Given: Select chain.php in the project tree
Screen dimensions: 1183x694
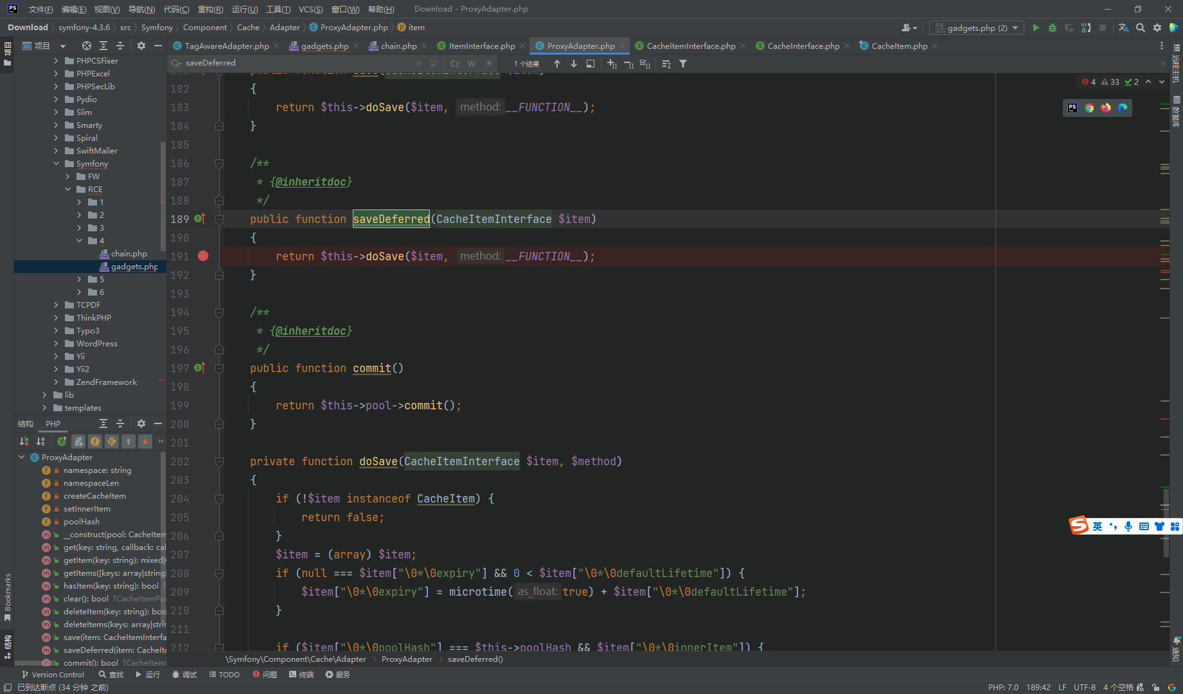Looking at the screenshot, I should [129, 253].
